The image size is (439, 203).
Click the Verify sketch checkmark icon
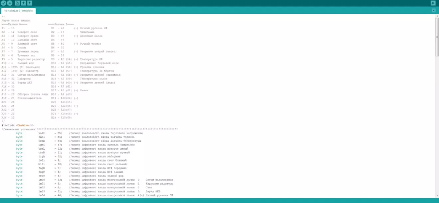(4, 3)
